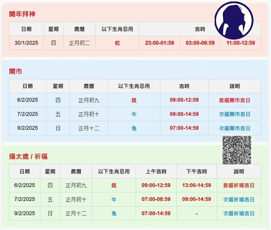Viewport: 271px width, 230px height.
Task: Click 正月十二 in the 開市 table
Action: (89, 128)
